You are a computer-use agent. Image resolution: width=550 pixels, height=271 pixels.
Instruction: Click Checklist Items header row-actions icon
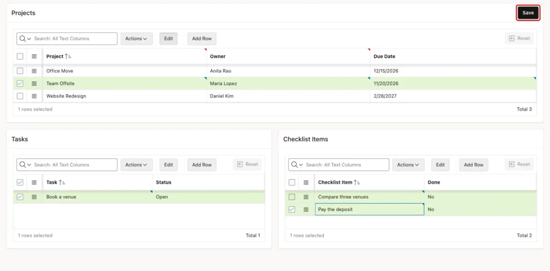click(306, 182)
